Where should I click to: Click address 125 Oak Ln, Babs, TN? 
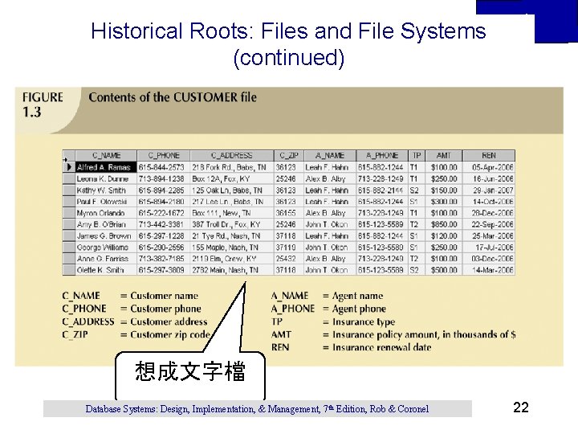(227, 190)
